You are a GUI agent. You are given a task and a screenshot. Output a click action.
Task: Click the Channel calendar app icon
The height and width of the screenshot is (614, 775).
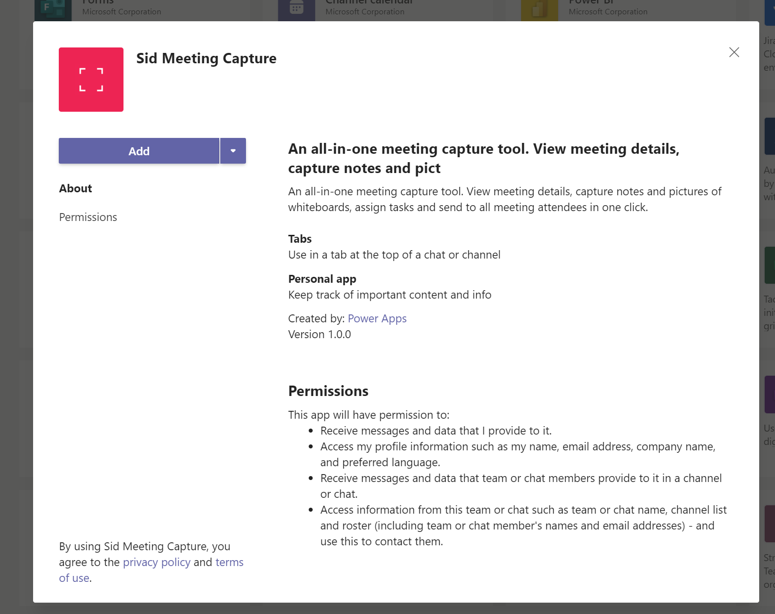point(296,10)
